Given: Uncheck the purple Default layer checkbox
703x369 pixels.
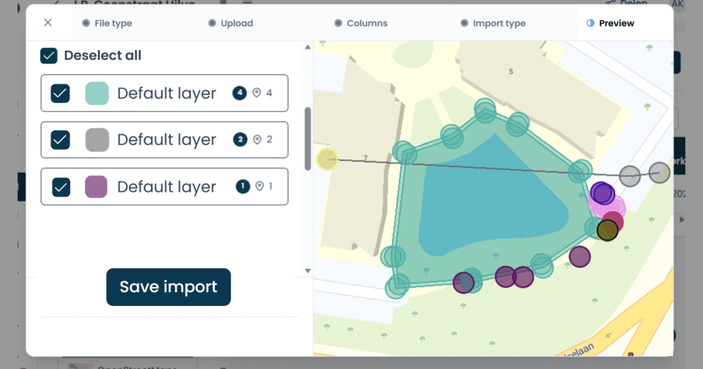Looking at the screenshot, I should point(61,187).
